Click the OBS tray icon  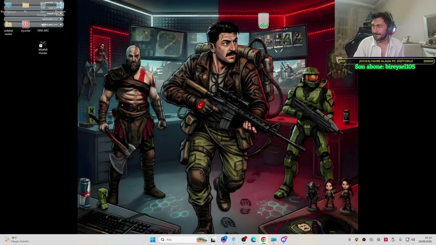coord(364,240)
